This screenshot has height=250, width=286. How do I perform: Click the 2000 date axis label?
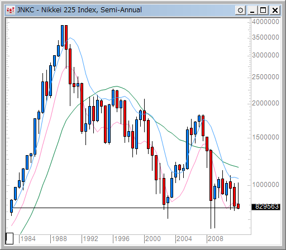tap(153, 239)
